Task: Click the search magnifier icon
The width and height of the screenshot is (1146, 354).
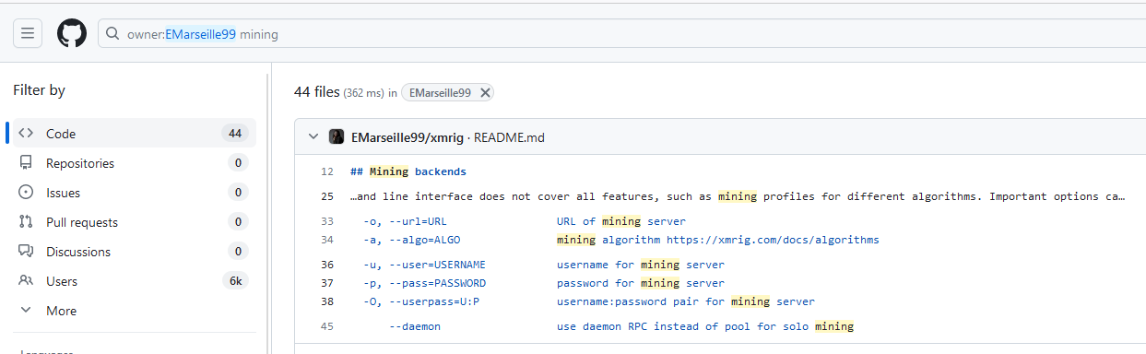Action: [x=112, y=34]
